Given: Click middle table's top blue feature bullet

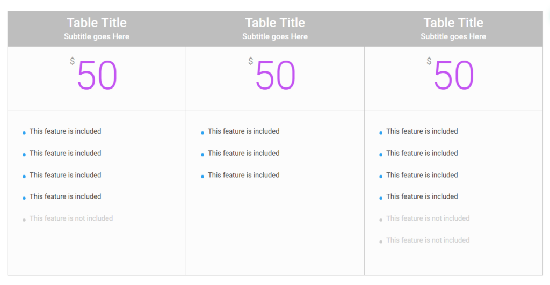Looking at the screenshot, I should (x=202, y=133).
